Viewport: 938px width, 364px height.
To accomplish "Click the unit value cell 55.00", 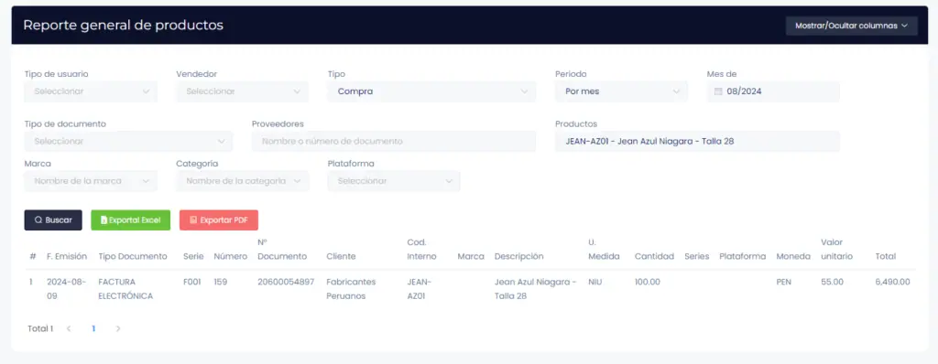I will tap(832, 282).
